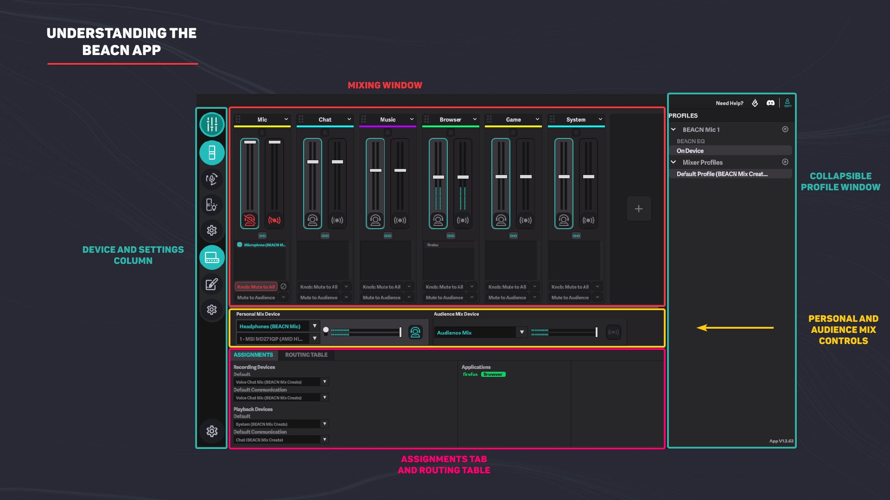Switch to the Routing Table tab
Viewport: 890px width, 500px height.
point(306,355)
